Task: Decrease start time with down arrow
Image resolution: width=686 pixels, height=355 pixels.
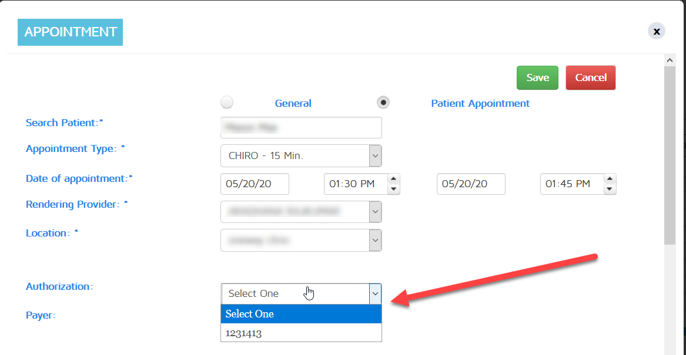Action: [394, 189]
